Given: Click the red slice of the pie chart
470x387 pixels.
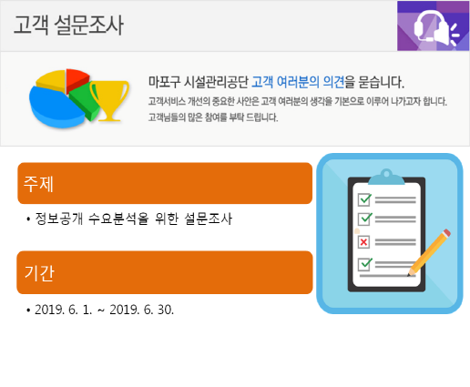Looking at the screenshot, I should 77,79.
